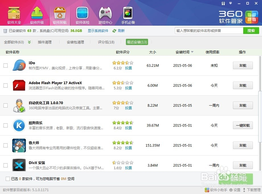The width and height of the screenshot is (262, 194).
Task: Open 软件大全 software library icon
Action: (14, 15)
